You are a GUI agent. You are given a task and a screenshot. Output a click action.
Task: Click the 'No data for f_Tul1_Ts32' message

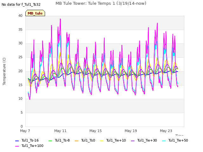(x=21, y=5)
